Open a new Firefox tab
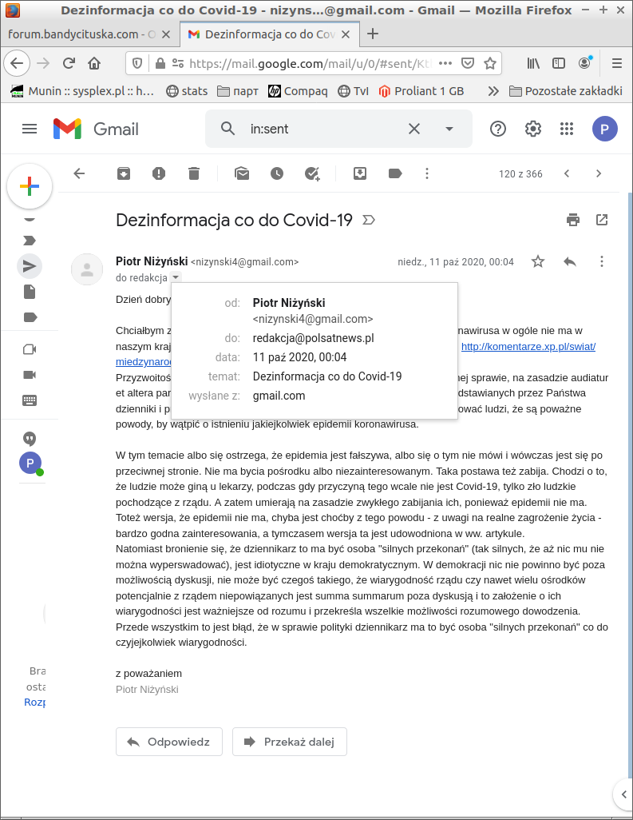The width and height of the screenshot is (633, 820). [x=373, y=34]
